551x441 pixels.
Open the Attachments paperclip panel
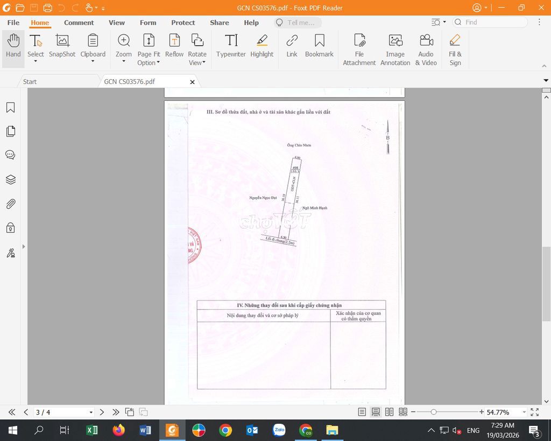[x=10, y=204]
